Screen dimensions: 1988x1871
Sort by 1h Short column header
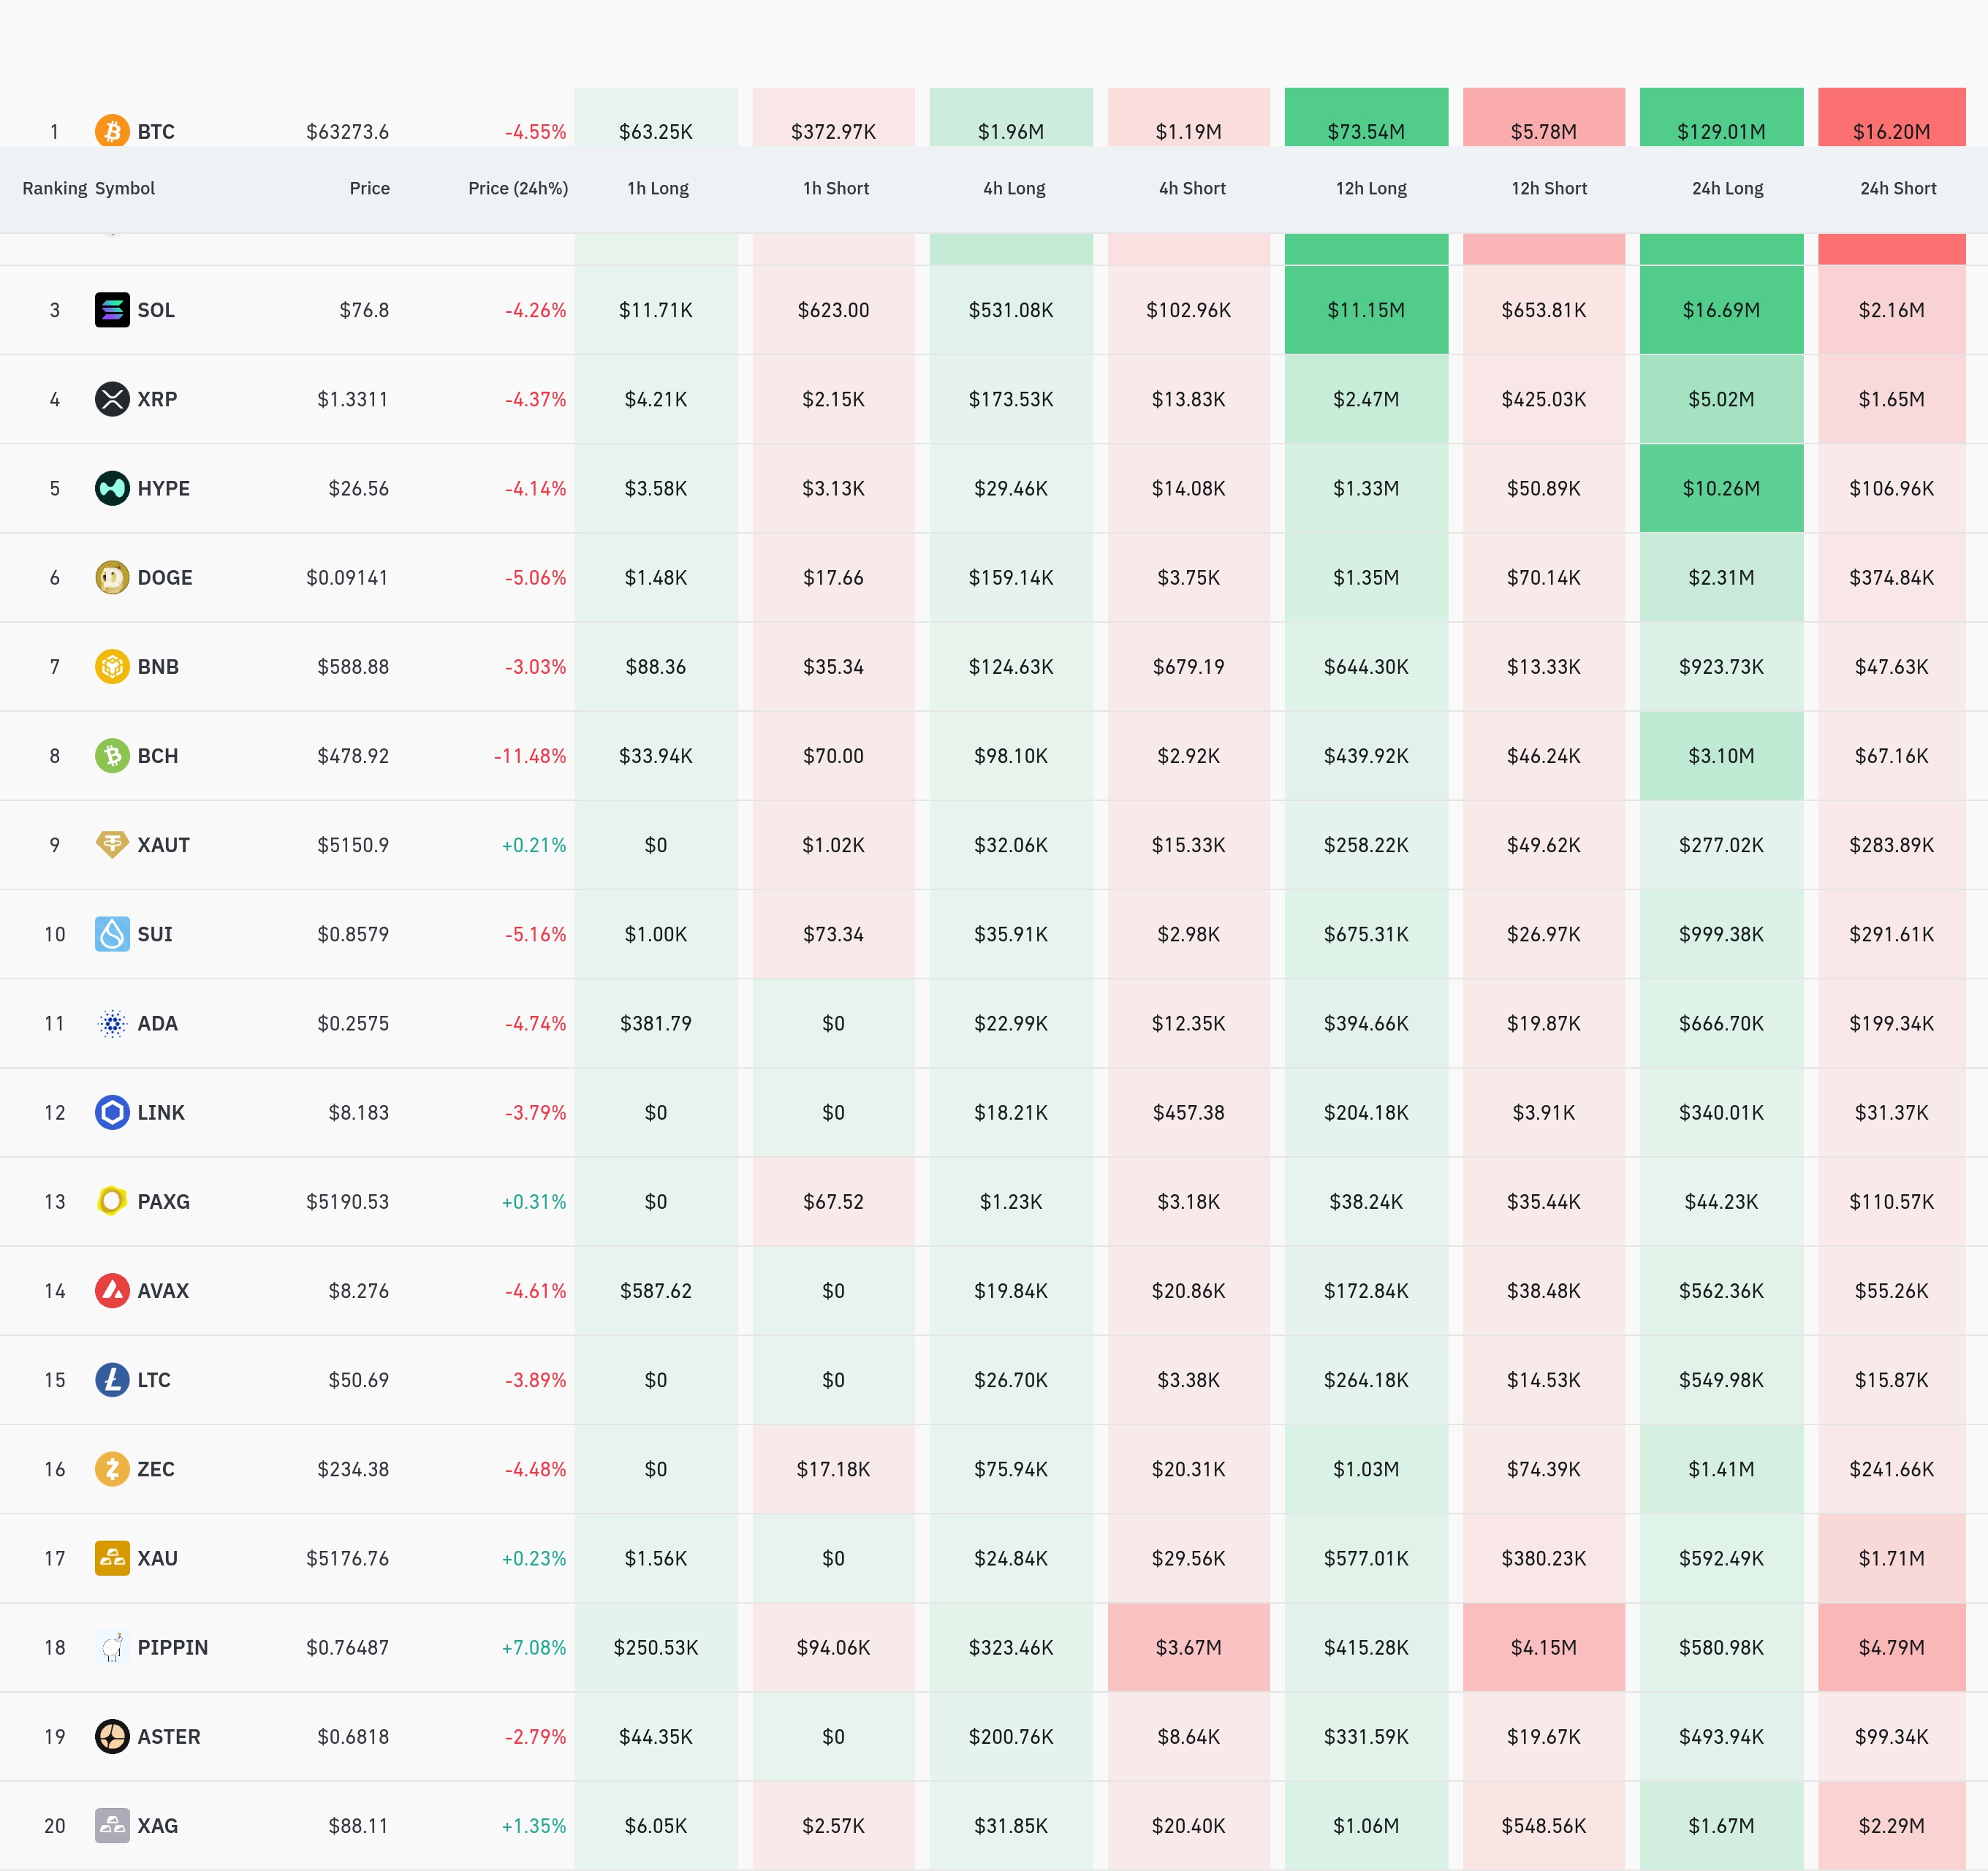836,188
